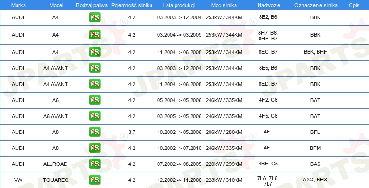Click the A6 model cell in the 4F2 row
Viewport: 369px width, 188px height.
[55, 100]
